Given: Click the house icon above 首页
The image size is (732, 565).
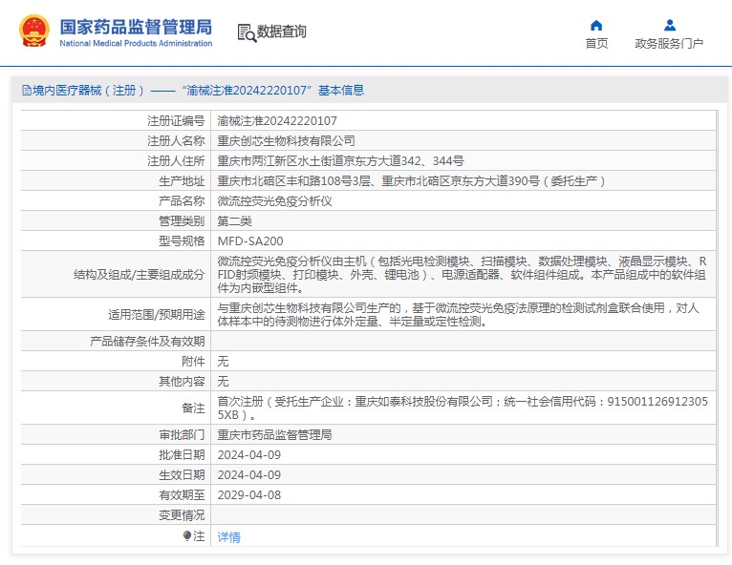Looking at the screenshot, I should click(x=596, y=25).
